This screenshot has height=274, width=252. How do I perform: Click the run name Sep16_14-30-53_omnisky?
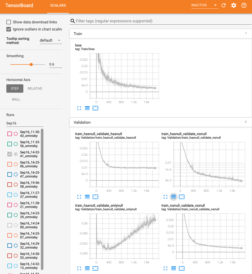(x=30, y=256)
